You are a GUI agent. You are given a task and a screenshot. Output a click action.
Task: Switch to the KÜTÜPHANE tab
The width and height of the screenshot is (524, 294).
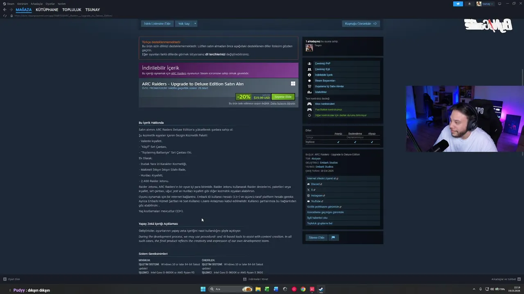47,10
